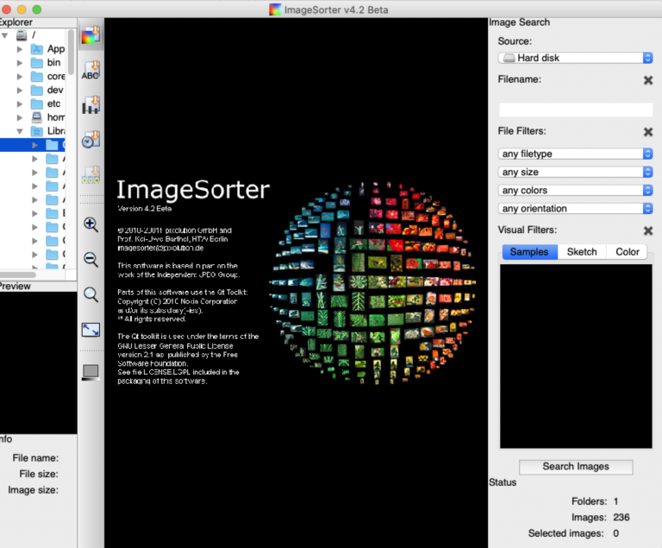The height and width of the screenshot is (548, 662).
Task: Reset the File Filters with X
Action: coord(648,132)
